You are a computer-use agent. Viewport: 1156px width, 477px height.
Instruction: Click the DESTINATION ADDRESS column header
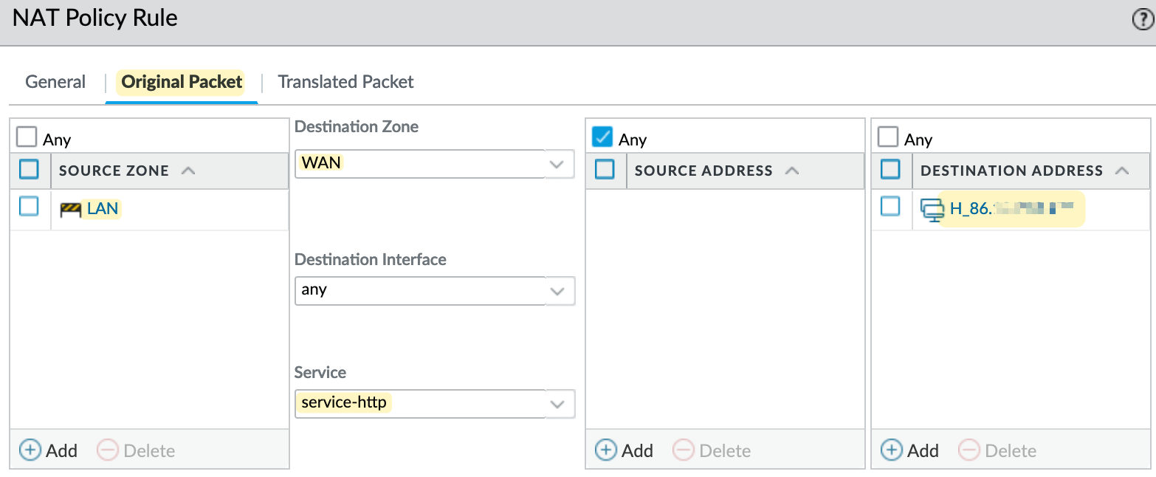click(1011, 171)
